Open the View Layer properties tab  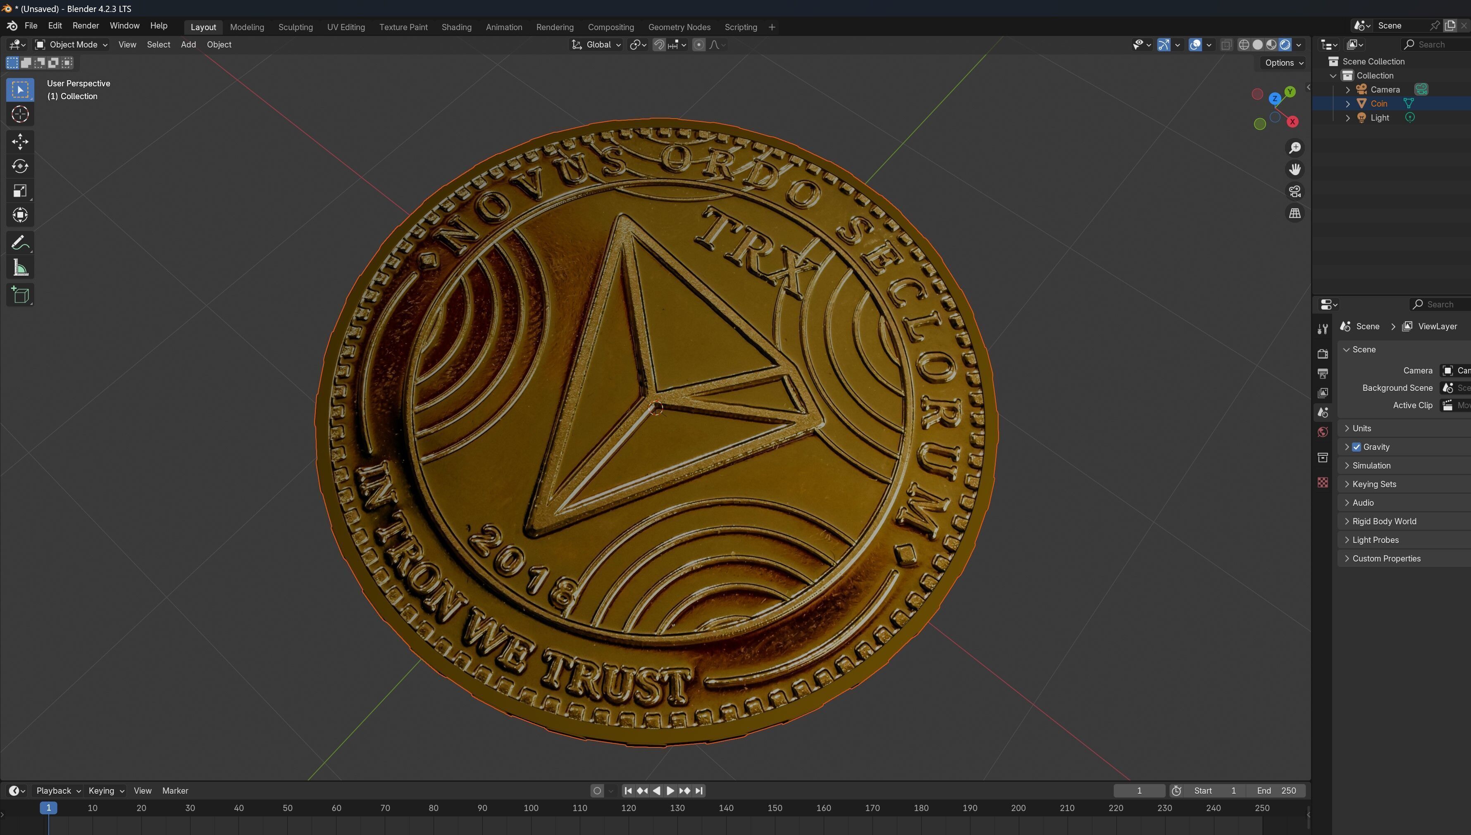[1323, 393]
